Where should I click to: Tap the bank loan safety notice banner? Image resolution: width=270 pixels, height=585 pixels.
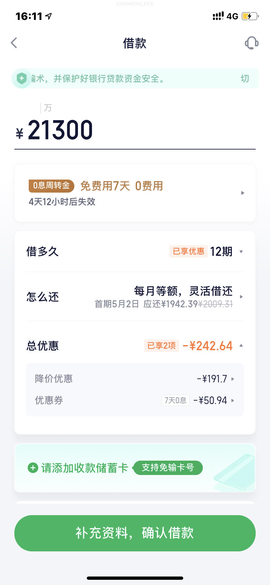(x=135, y=78)
